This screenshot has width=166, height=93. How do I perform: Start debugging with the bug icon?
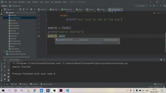coord(154,6)
